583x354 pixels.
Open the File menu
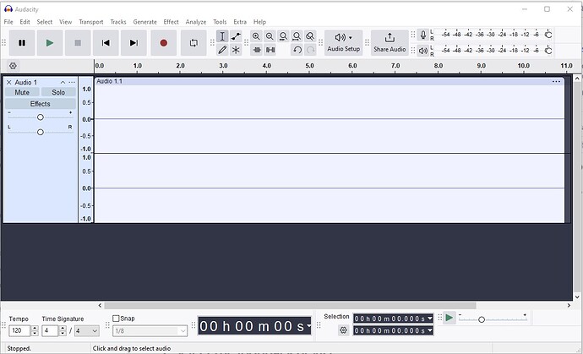8,22
